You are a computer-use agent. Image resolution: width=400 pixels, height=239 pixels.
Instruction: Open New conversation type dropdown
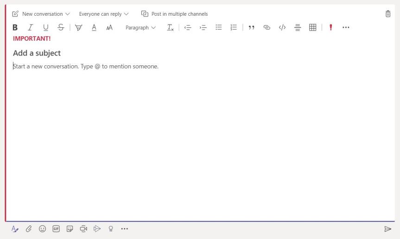pyautogui.click(x=41, y=14)
